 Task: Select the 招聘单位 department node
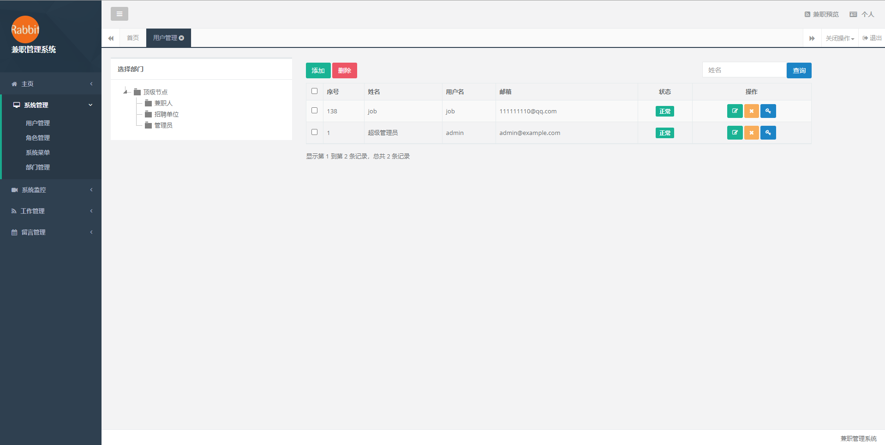(x=167, y=114)
